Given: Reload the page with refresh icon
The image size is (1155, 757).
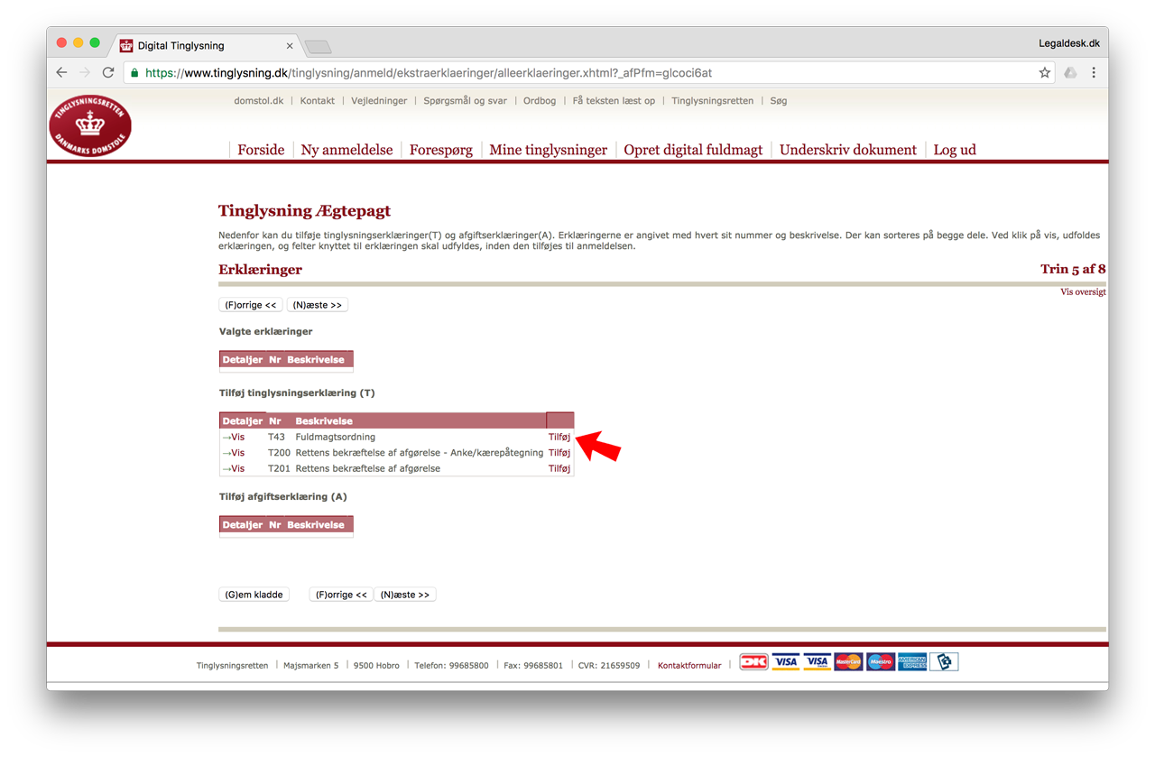Looking at the screenshot, I should click(x=108, y=73).
